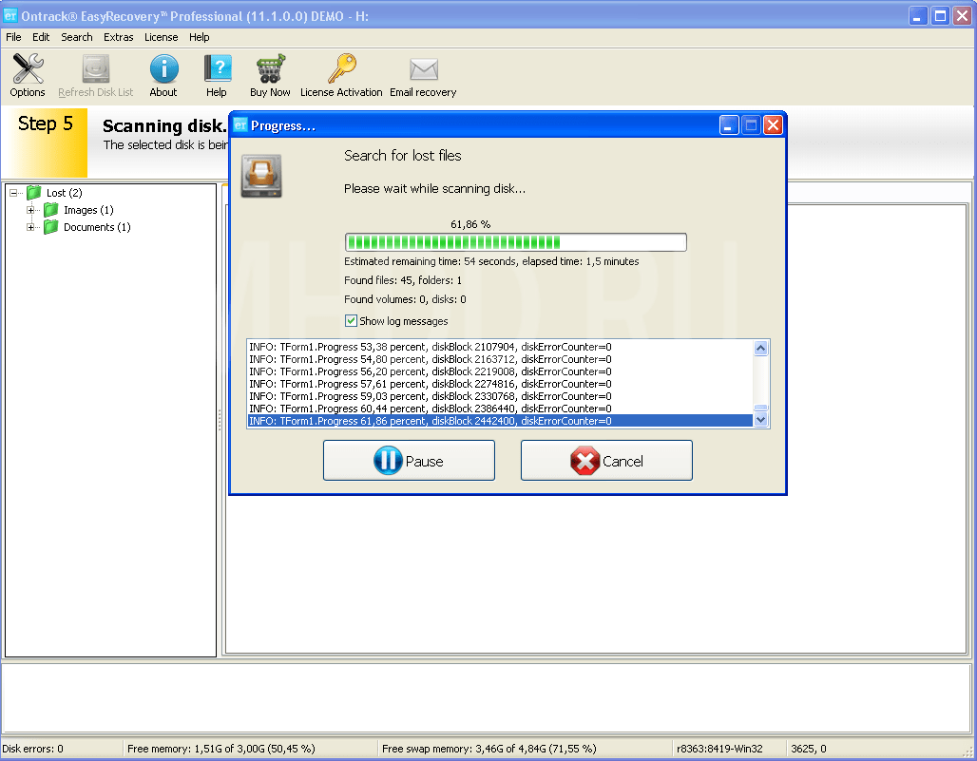The height and width of the screenshot is (761, 977).
Task: Open the Edit menu
Action: [41, 37]
